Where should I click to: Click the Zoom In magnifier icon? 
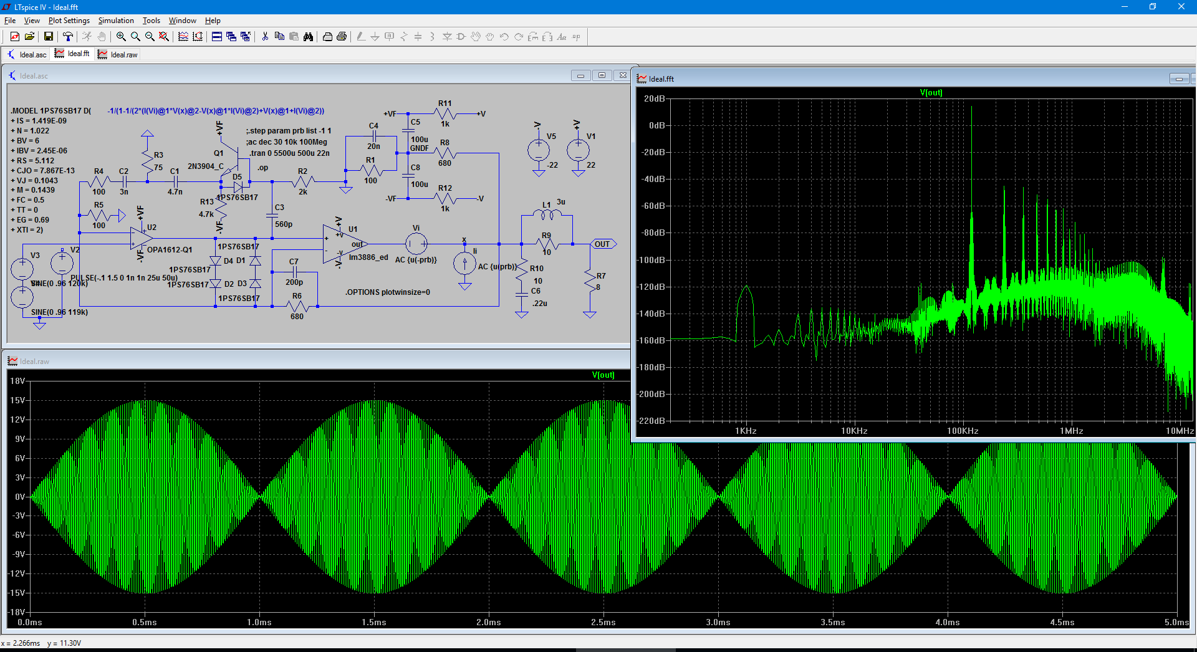(121, 37)
